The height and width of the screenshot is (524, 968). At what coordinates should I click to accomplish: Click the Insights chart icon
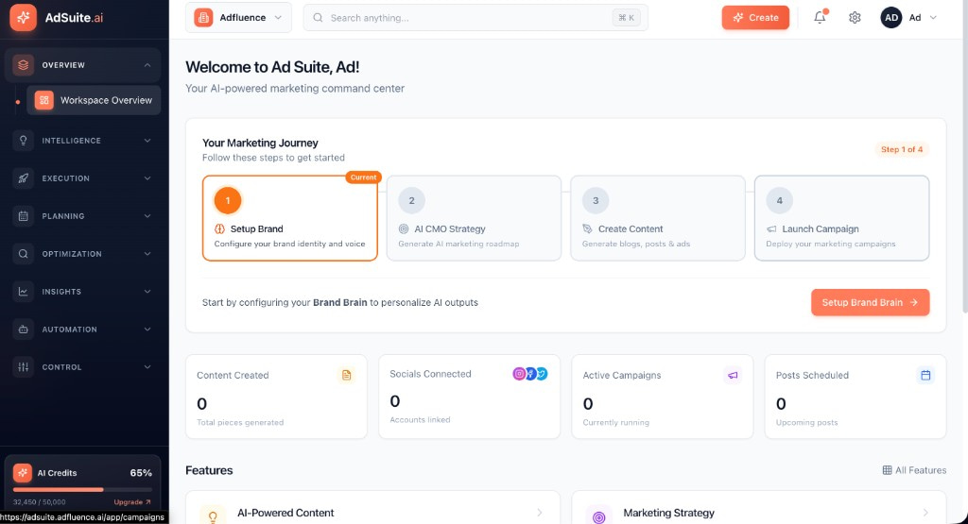coord(23,292)
